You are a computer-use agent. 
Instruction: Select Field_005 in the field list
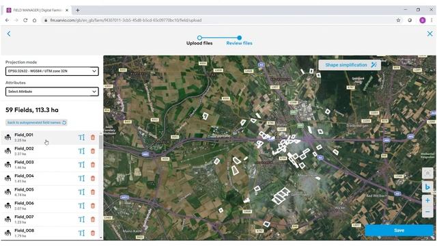click(x=50, y=192)
